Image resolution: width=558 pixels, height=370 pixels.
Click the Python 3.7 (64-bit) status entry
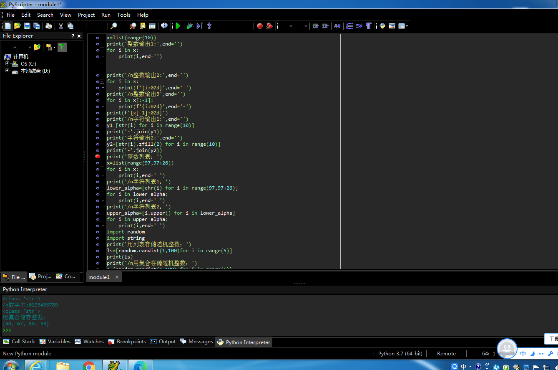coord(400,353)
